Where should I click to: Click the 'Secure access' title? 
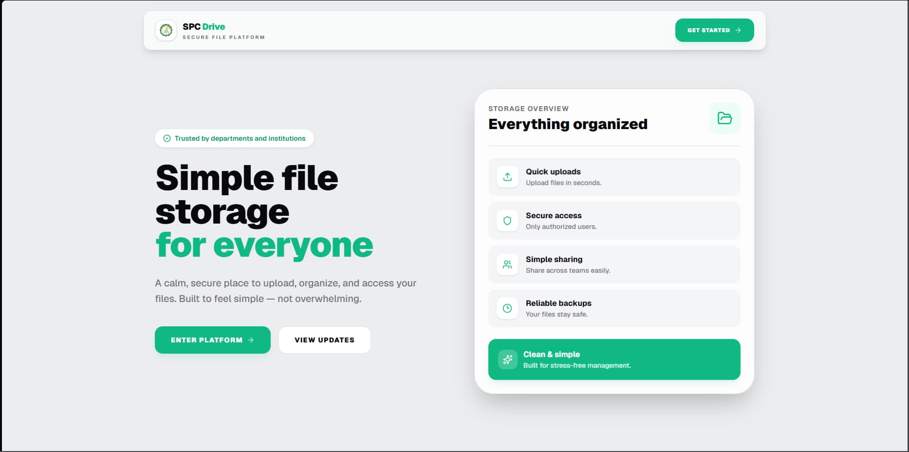coord(554,215)
